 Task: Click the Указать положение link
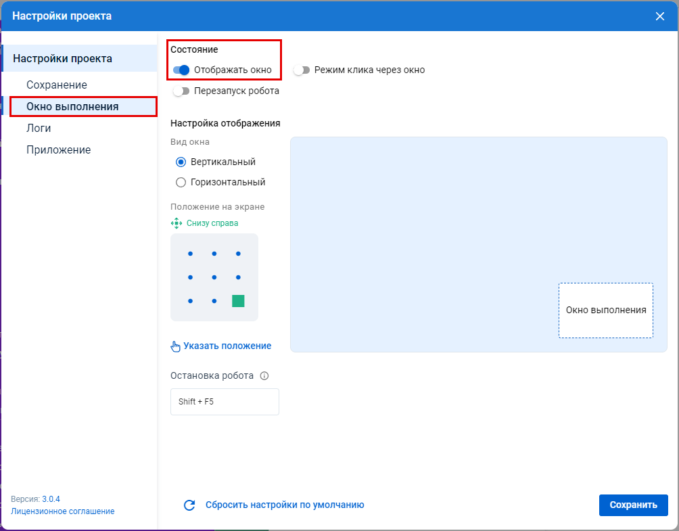227,346
